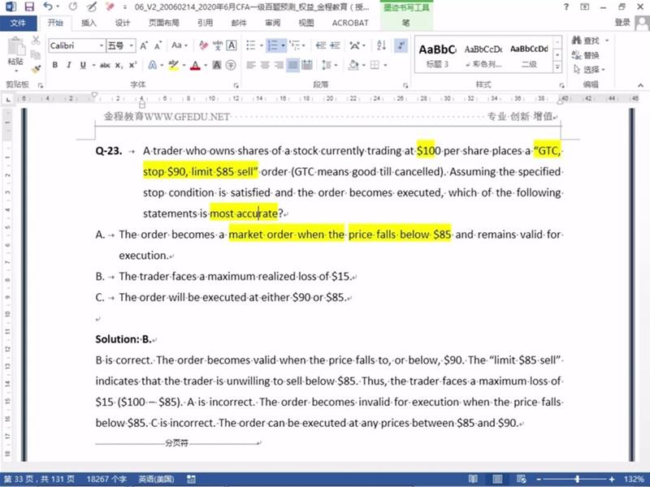This screenshot has width=650, height=487.
Task: Click the enclosed character icon
Action: pos(231,65)
